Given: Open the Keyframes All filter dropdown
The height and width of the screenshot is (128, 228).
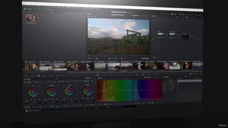Looking at the screenshot, I should tap(186, 76).
